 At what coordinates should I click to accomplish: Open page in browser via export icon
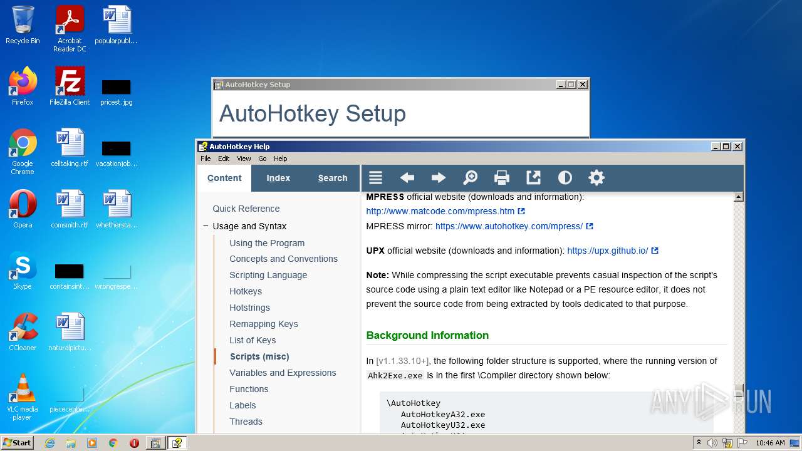click(x=533, y=178)
